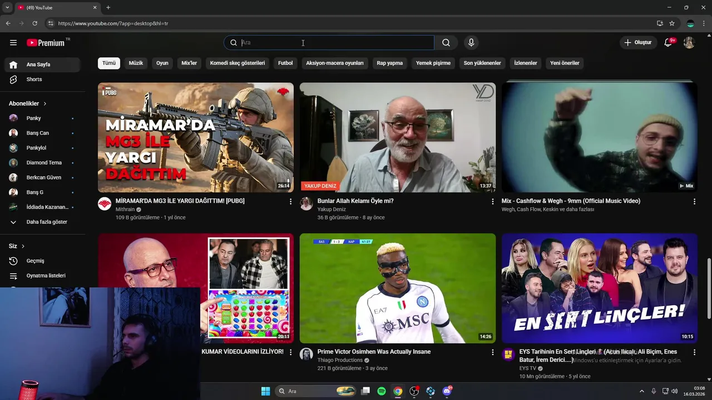Open options menu for Victor Osimhen video
Viewport: 712px width, 400px height.
point(492,352)
